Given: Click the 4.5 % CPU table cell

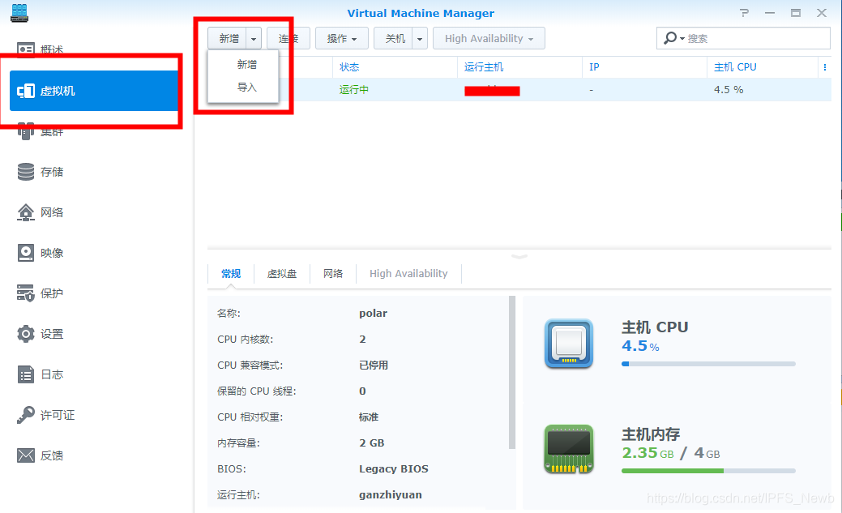Looking at the screenshot, I should (x=729, y=90).
